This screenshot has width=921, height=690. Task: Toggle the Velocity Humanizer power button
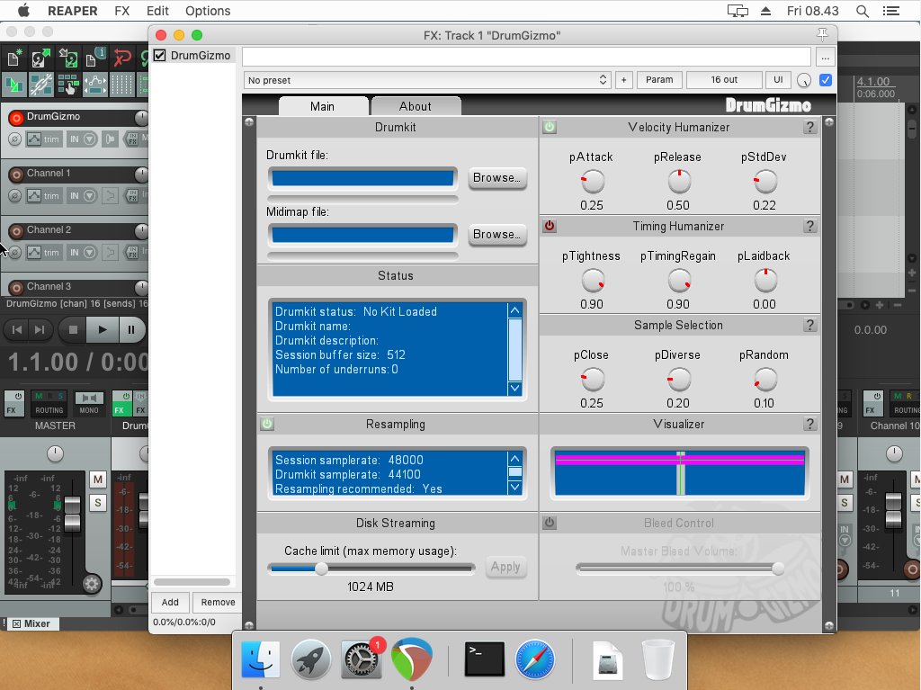(x=550, y=127)
